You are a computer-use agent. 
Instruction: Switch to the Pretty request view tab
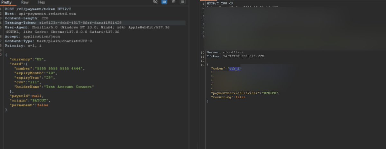click(x=6, y=2)
